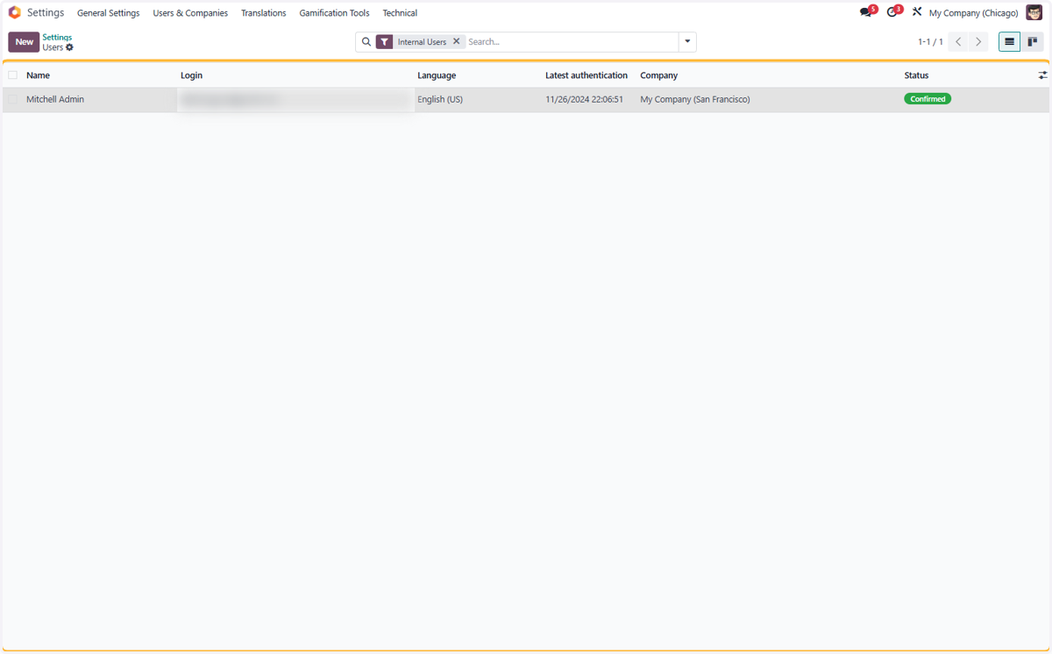Screen dimensions: 1052x654
Task: Switch to list view
Action: tap(1010, 42)
